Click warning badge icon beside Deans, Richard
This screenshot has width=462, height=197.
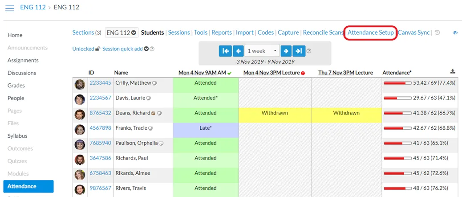pos(153,113)
